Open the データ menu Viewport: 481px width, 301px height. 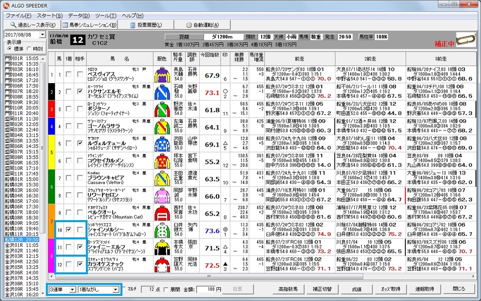point(79,15)
